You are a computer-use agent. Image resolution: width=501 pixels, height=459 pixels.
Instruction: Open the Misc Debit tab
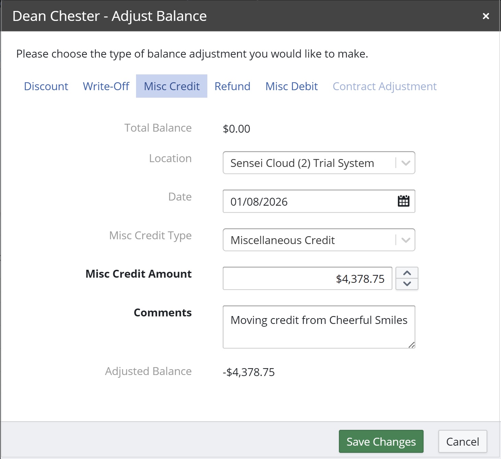(x=292, y=86)
